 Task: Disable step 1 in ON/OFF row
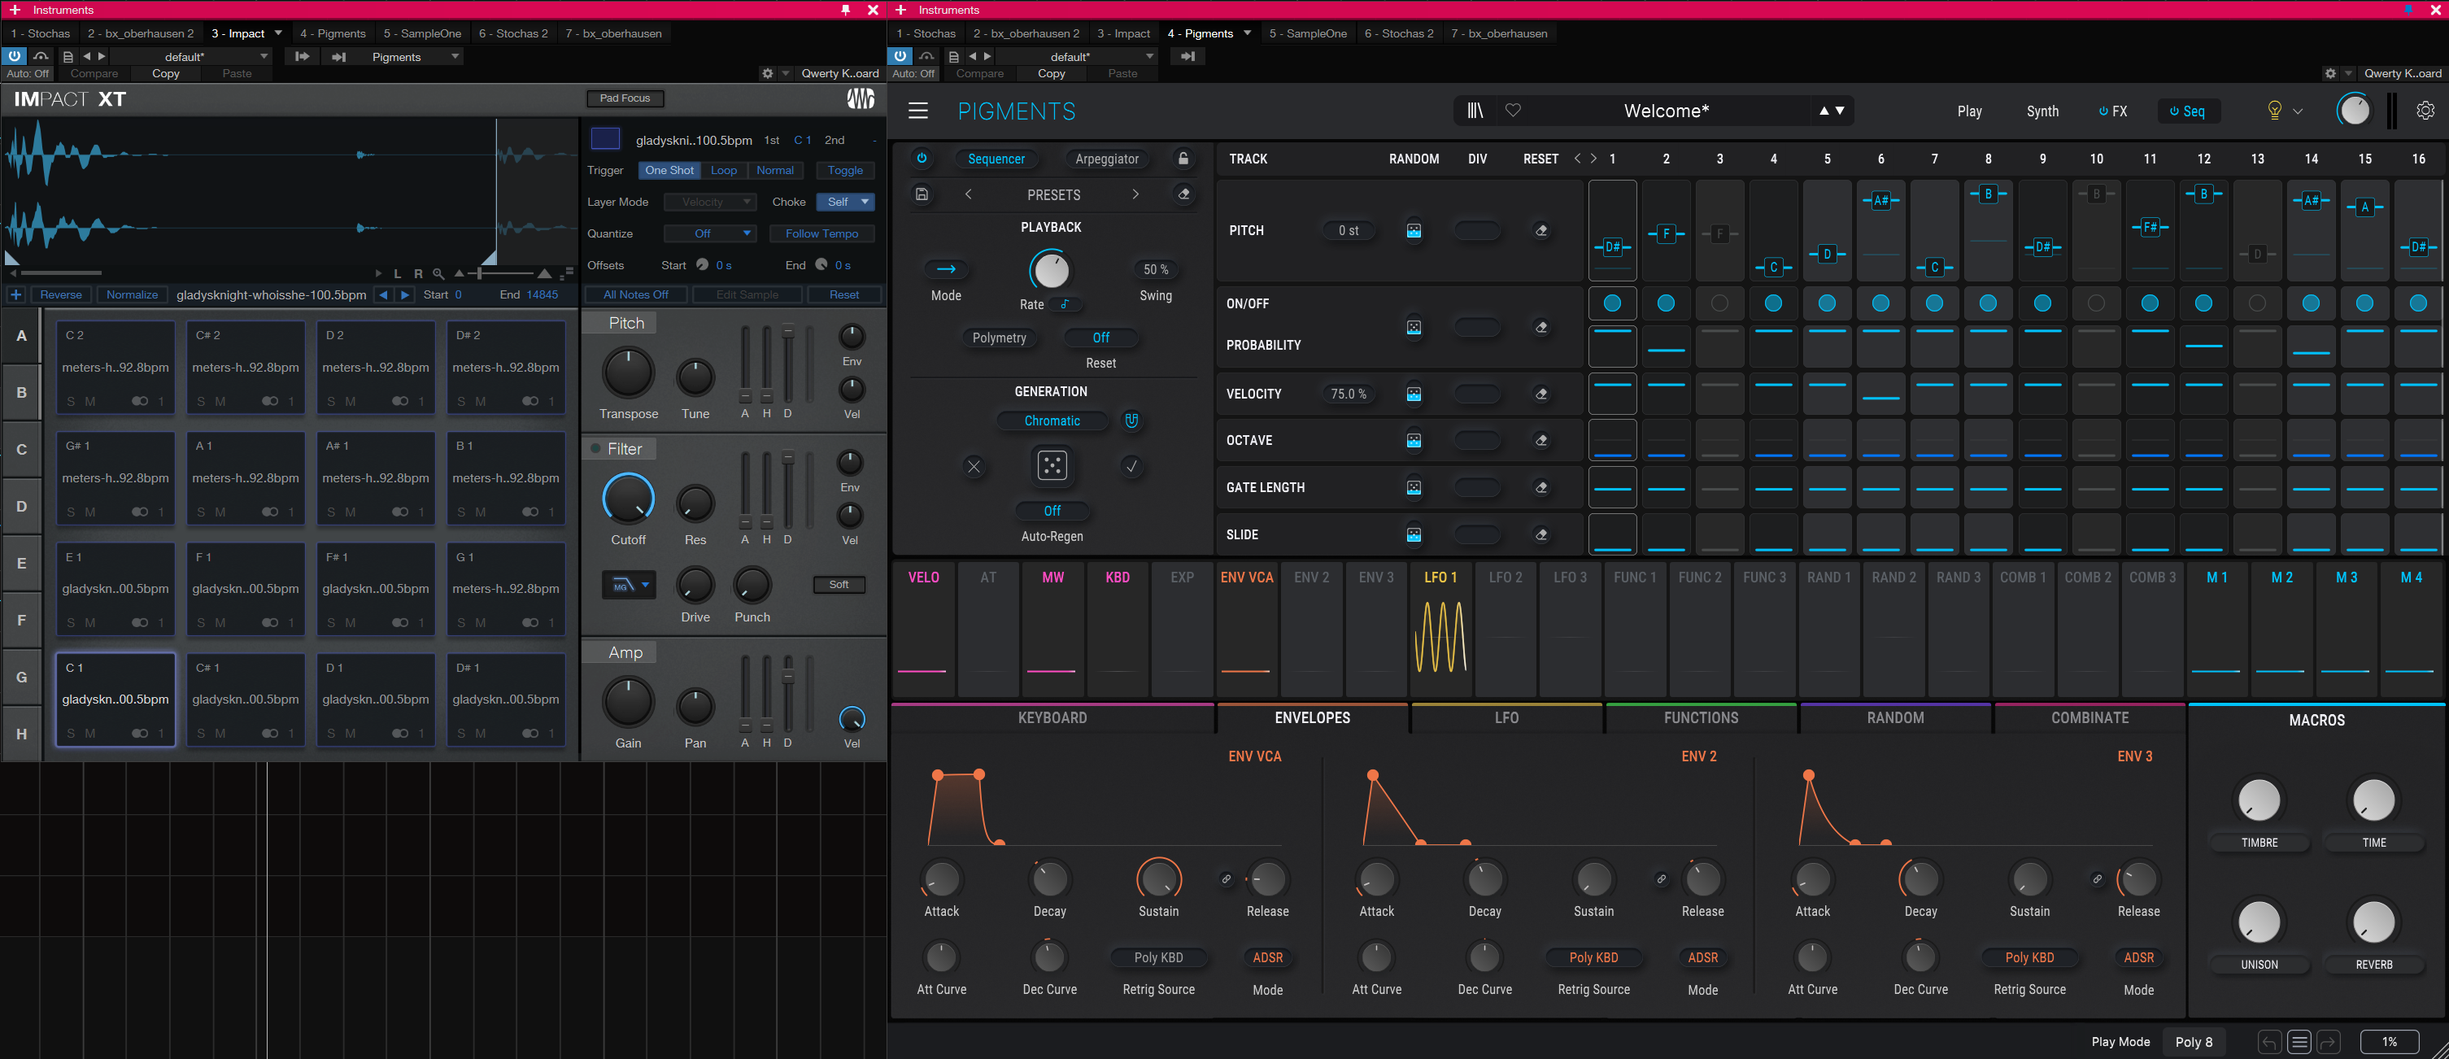[1611, 303]
